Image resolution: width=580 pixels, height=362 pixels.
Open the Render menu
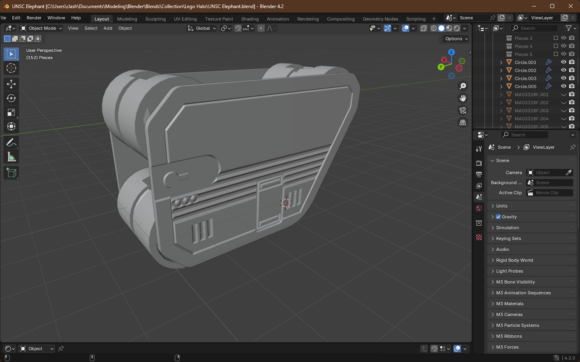pos(34,18)
